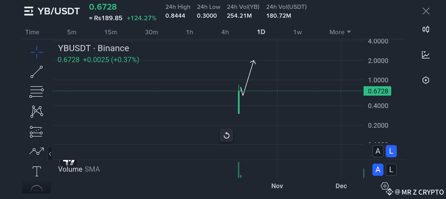Collapse the drawing toolbar side arrow

50,154
